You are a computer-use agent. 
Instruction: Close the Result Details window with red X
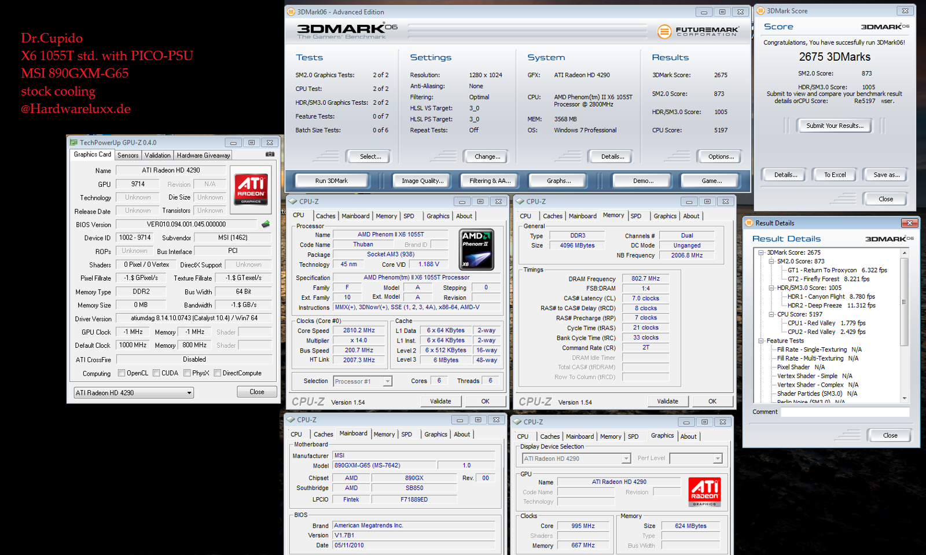tap(909, 223)
